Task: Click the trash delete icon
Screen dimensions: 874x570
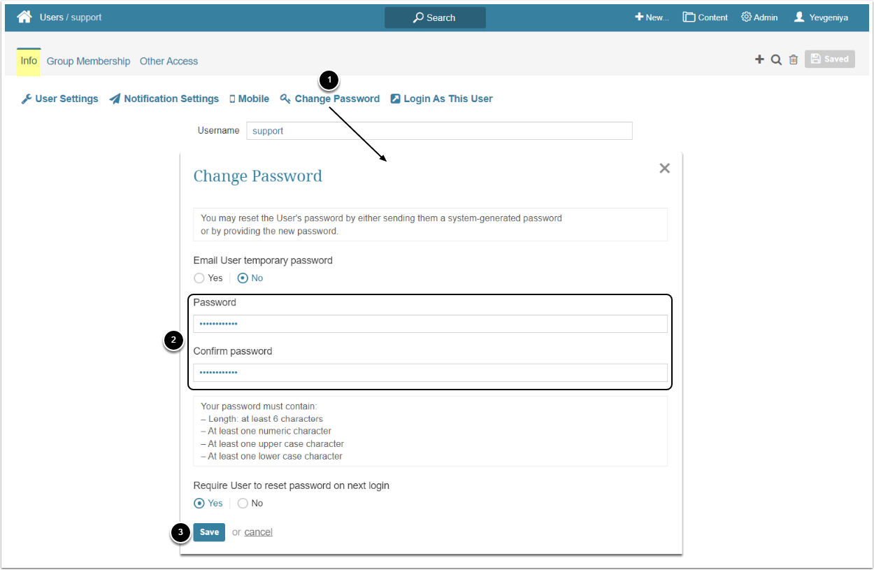Action: click(x=794, y=59)
